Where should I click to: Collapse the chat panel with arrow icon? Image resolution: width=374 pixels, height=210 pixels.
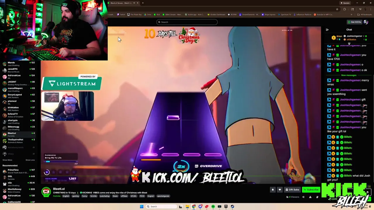pos(327,29)
